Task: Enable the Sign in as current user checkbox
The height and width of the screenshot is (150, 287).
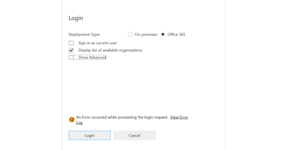Action: point(71,43)
